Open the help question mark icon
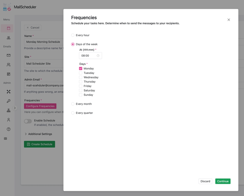Screen dimensions: 244x196 pos(8,129)
